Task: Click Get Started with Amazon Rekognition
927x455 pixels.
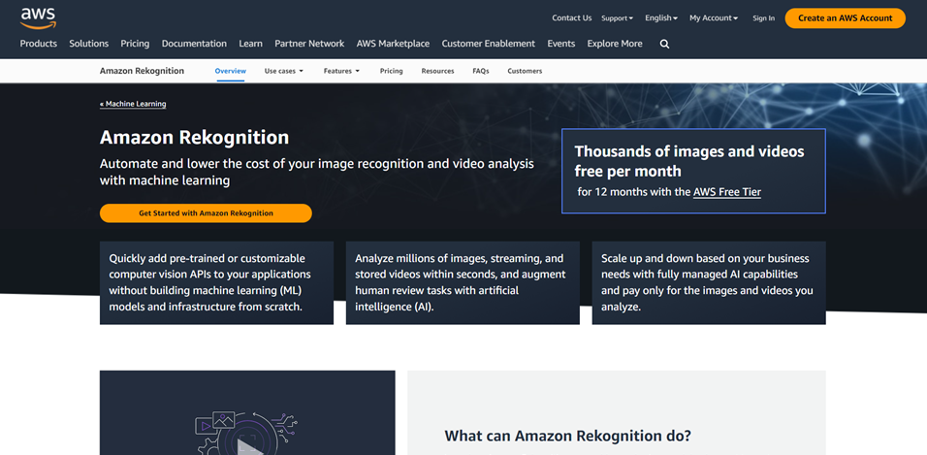Action: tap(206, 213)
